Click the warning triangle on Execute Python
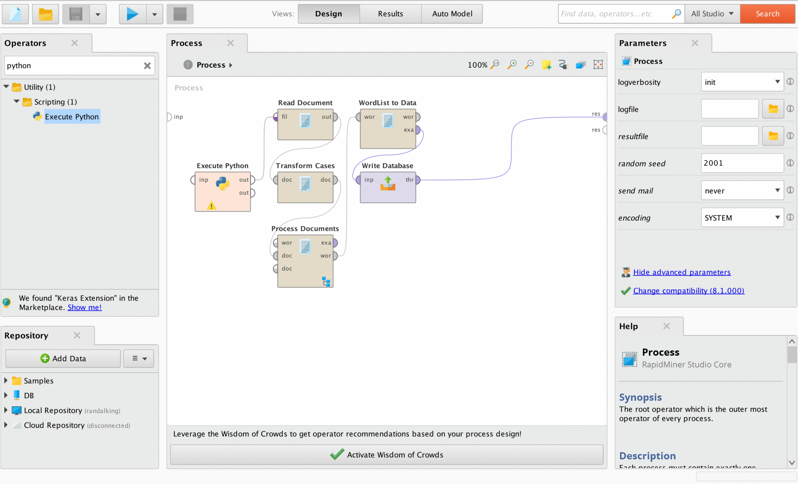The height and width of the screenshot is (484, 798). pos(211,206)
